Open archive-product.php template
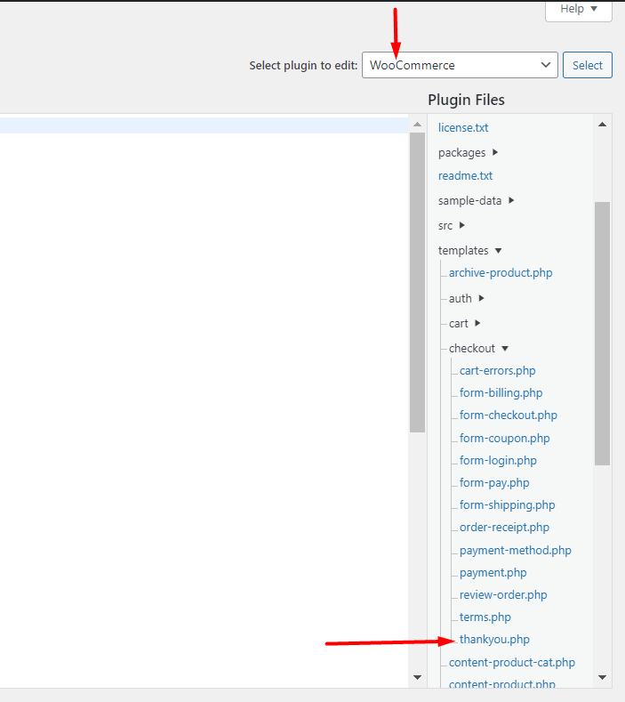Viewport: 625px width, 702px height. (x=501, y=273)
